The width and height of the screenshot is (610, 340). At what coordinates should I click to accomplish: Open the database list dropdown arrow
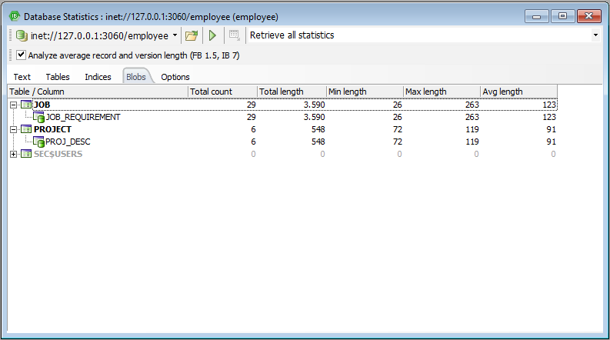point(175,35)
